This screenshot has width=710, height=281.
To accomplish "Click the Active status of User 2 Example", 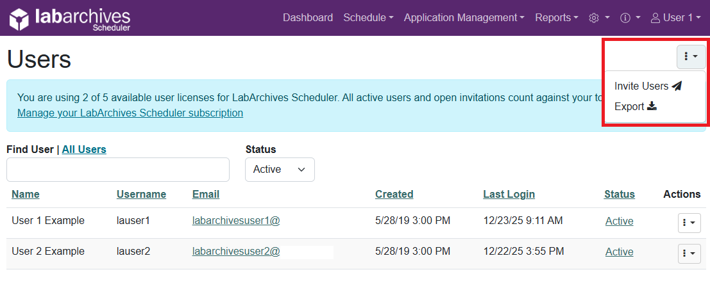I will [620, 252].
